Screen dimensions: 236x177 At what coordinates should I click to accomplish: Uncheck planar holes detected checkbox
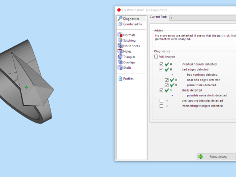point(167,85)
